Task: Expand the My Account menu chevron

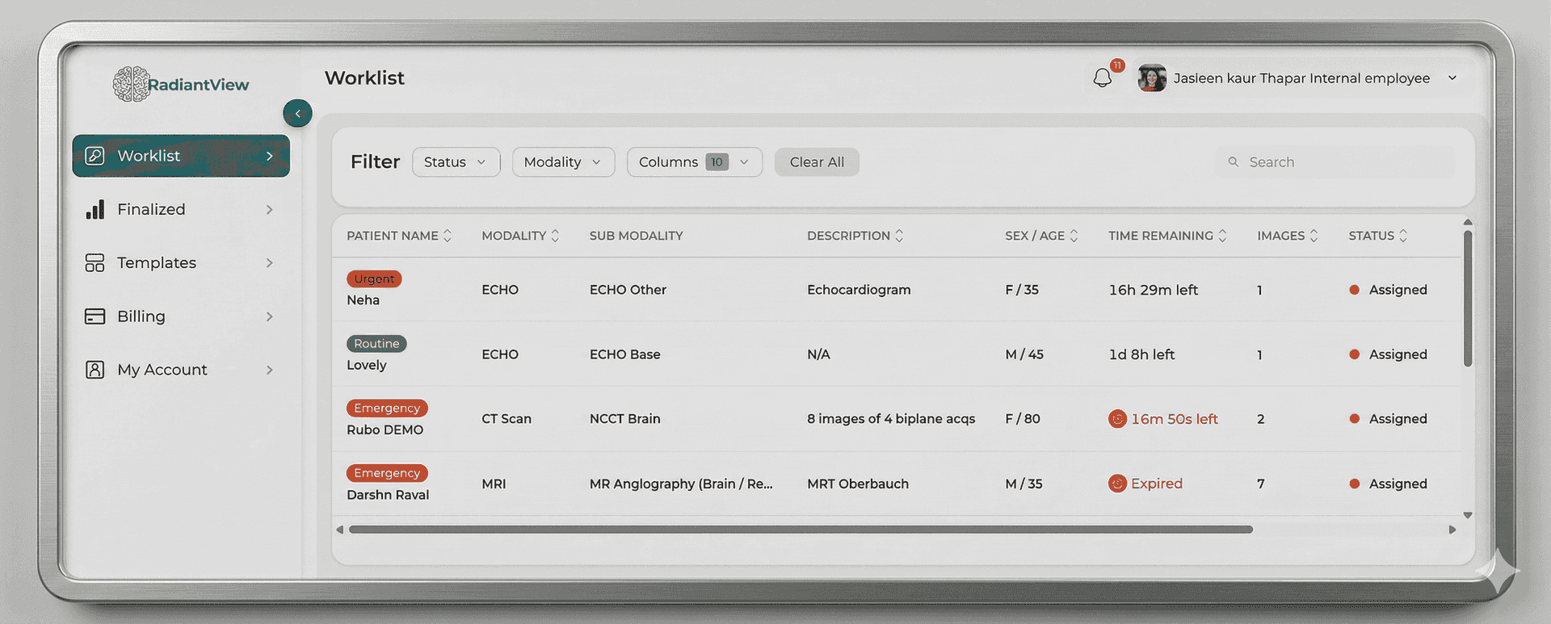Action: [270, 370]
